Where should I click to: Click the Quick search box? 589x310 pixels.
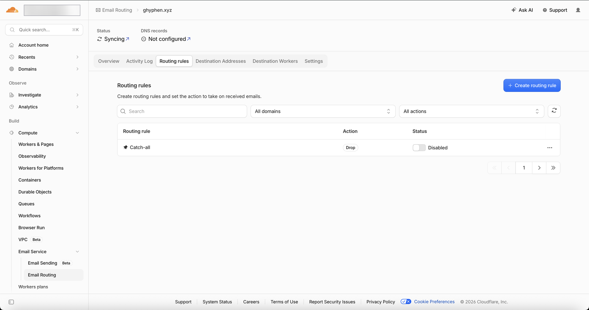(44, 30)
